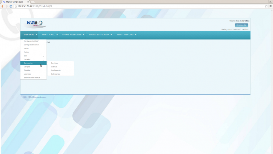This screenshot has height=154, width=273.
Task: Select Sincronización manual menu entry
Action: click(x=33, y=78)
